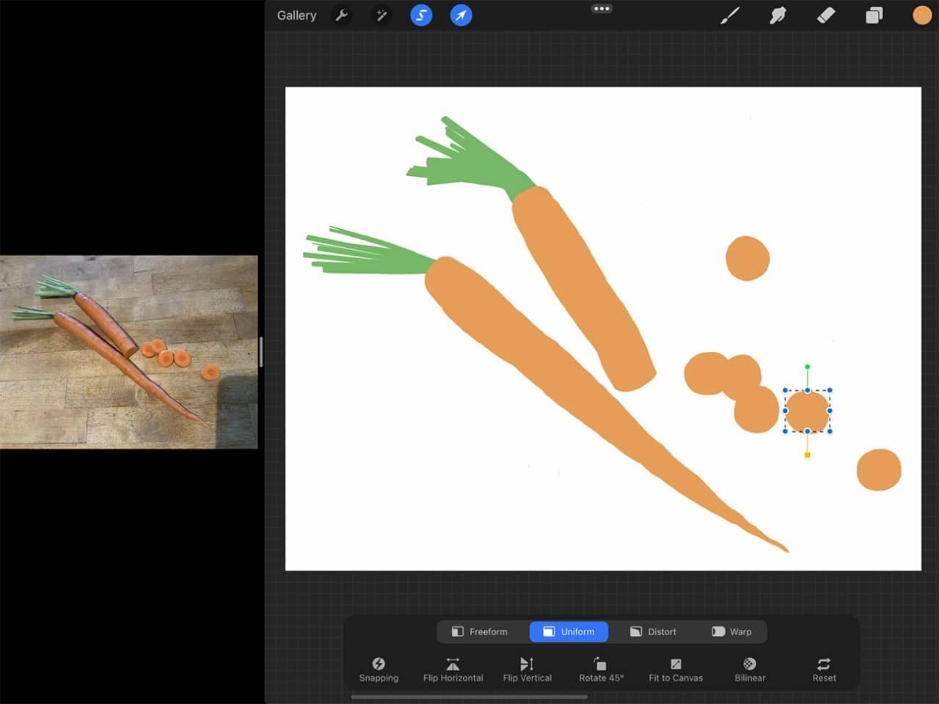Switch to Warp transform mode

pos(734,631)
